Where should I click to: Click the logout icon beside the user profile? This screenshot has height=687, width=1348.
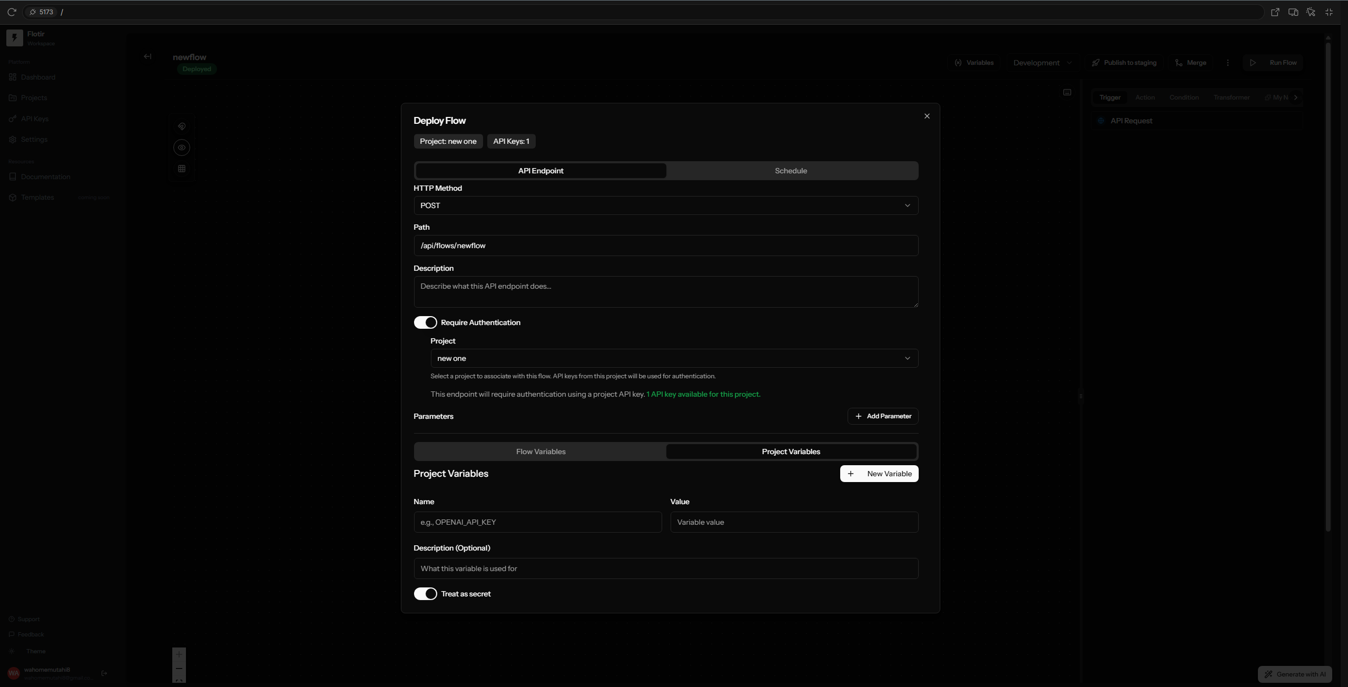(104, 673)
